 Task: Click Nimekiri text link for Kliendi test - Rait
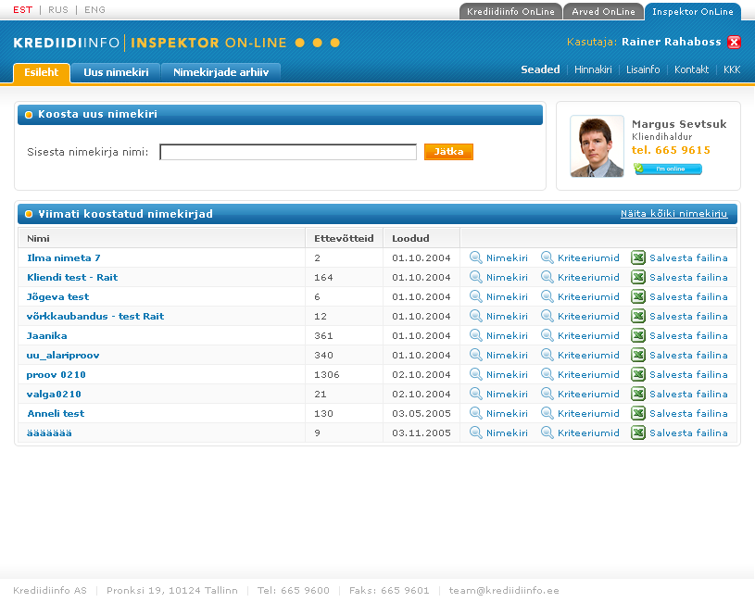(507, 277)
